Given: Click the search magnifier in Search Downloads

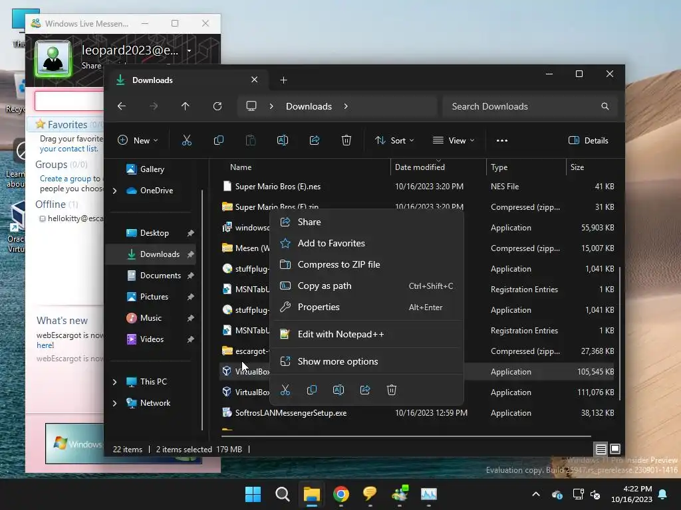Looking at the screenshot, I should coord(605,106).
